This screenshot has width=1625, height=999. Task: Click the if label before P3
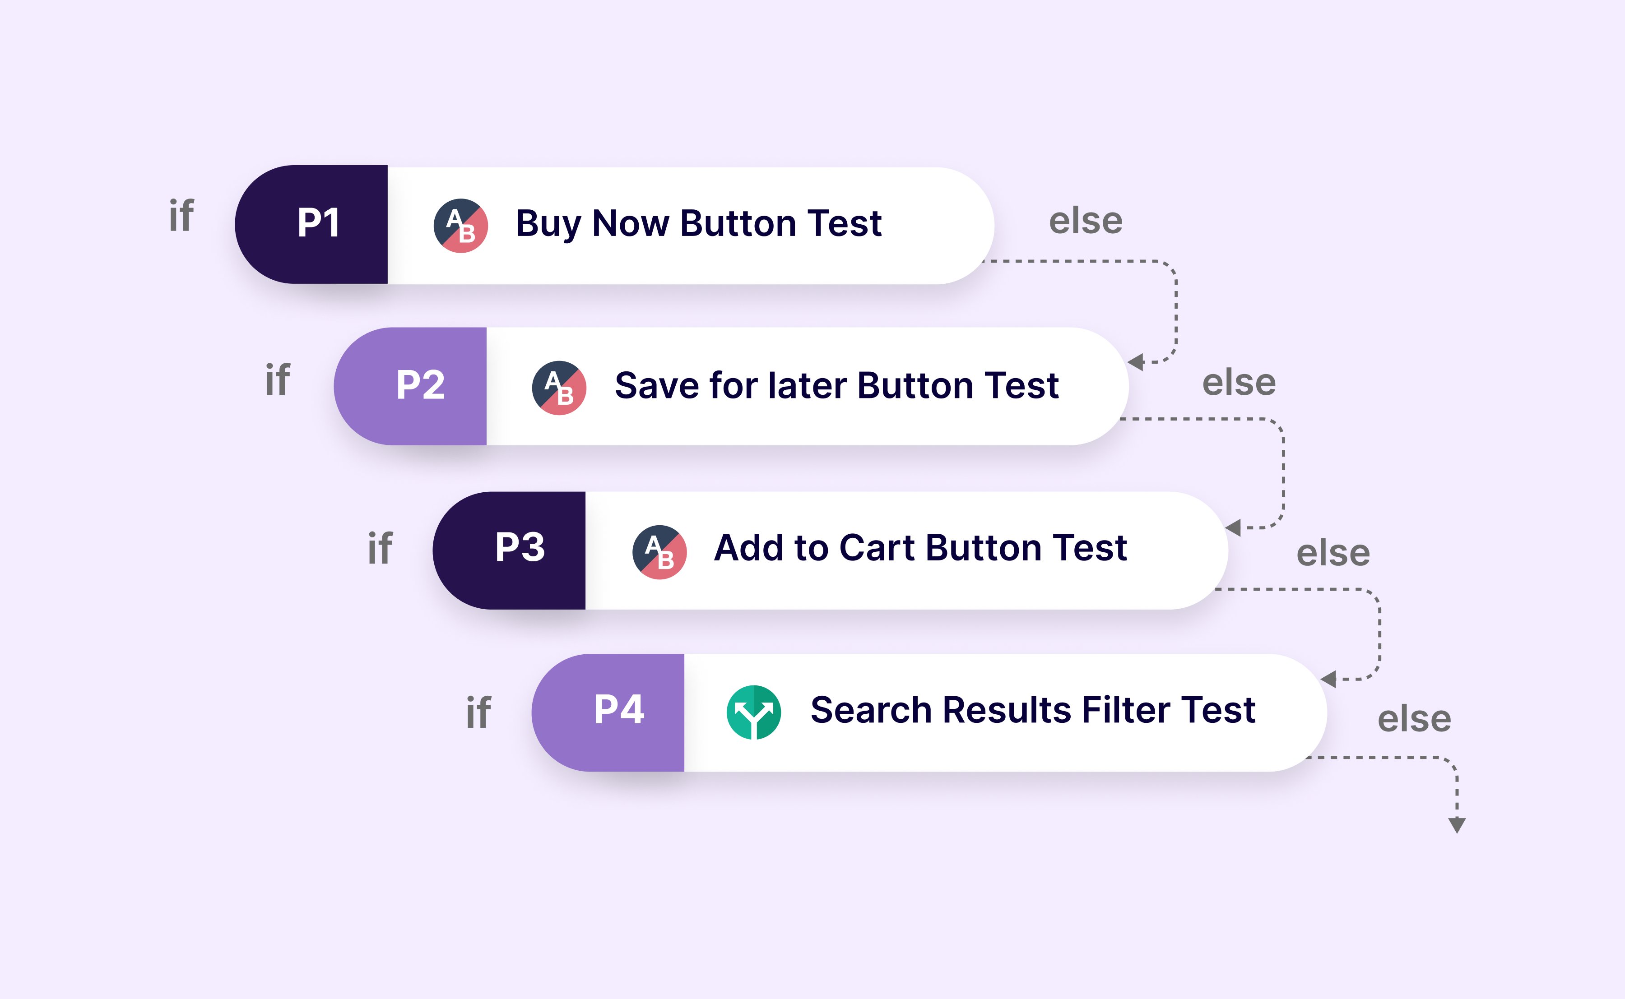coord(380,548)
